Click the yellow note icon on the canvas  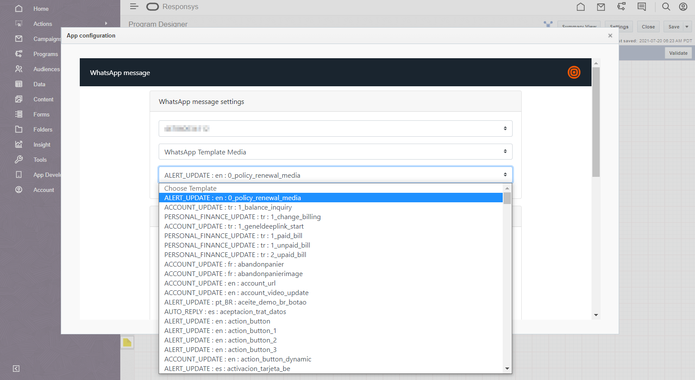(127, 342)
